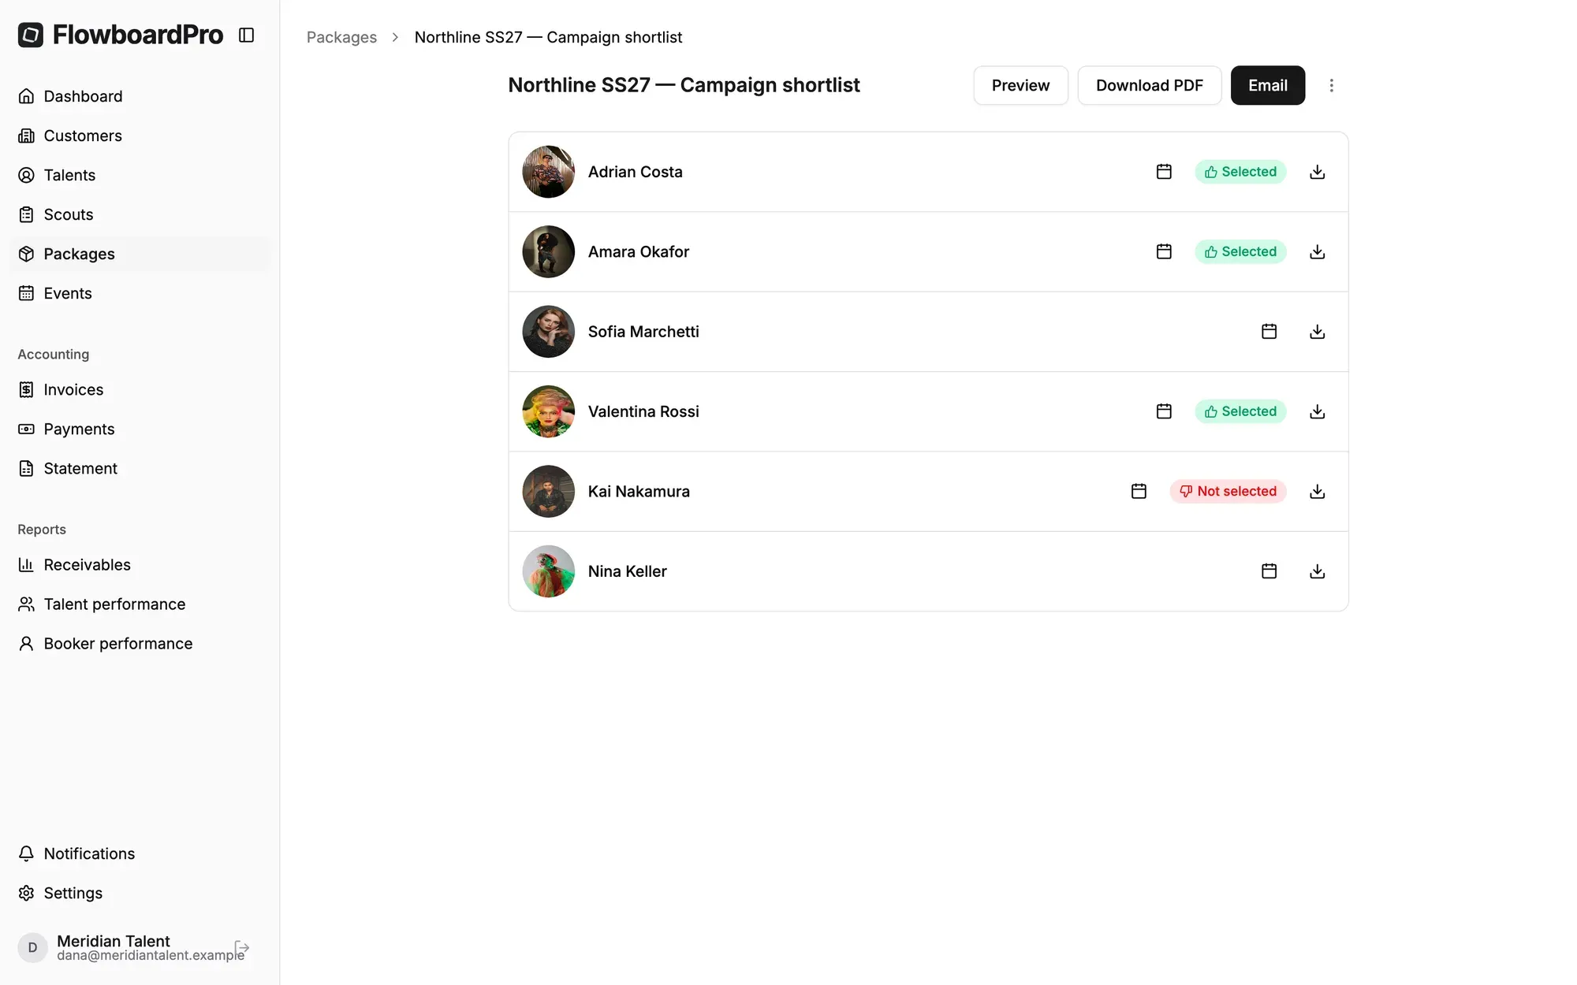Open the calendar icon for Sofia Marchetti
Screen dimensions: 1577x985
click(x=1269, y=331)
